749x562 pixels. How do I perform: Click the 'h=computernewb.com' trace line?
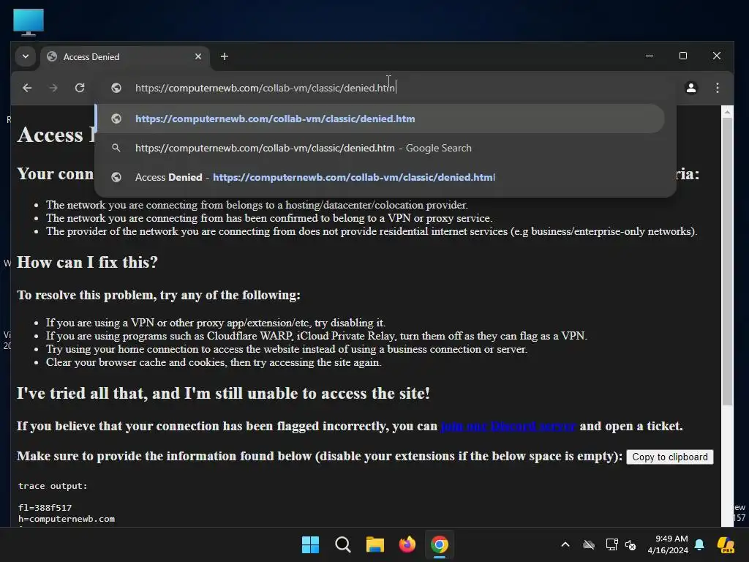(67, 519)
